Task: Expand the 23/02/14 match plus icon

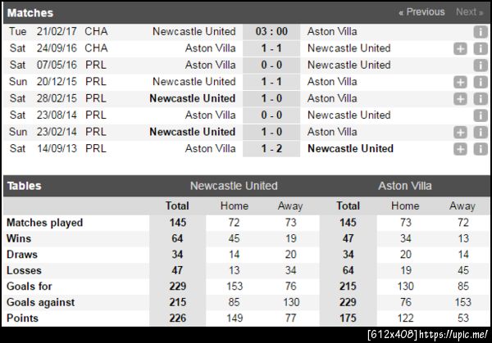Action: [460, 132]
